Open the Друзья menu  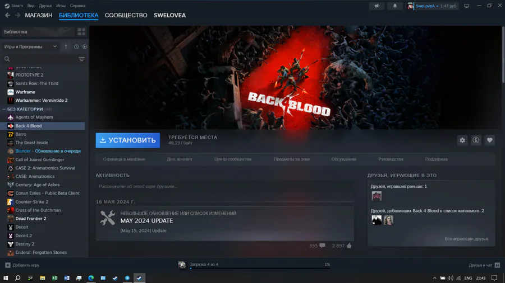[45, 6]
